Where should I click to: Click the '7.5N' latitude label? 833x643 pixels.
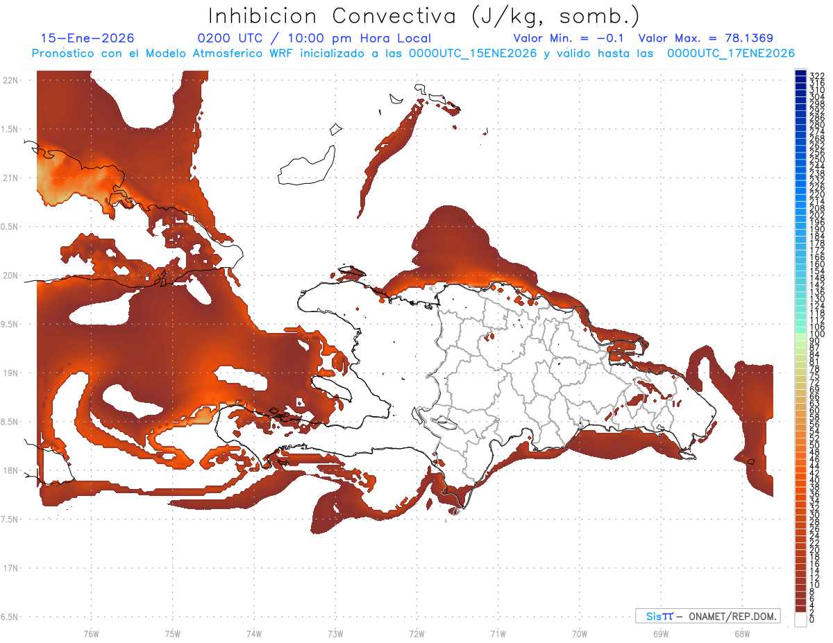click(10, 520)
